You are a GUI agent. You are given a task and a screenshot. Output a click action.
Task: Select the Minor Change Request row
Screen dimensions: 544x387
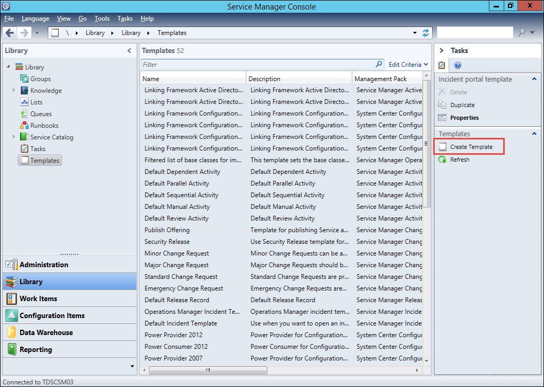(281, 253)
